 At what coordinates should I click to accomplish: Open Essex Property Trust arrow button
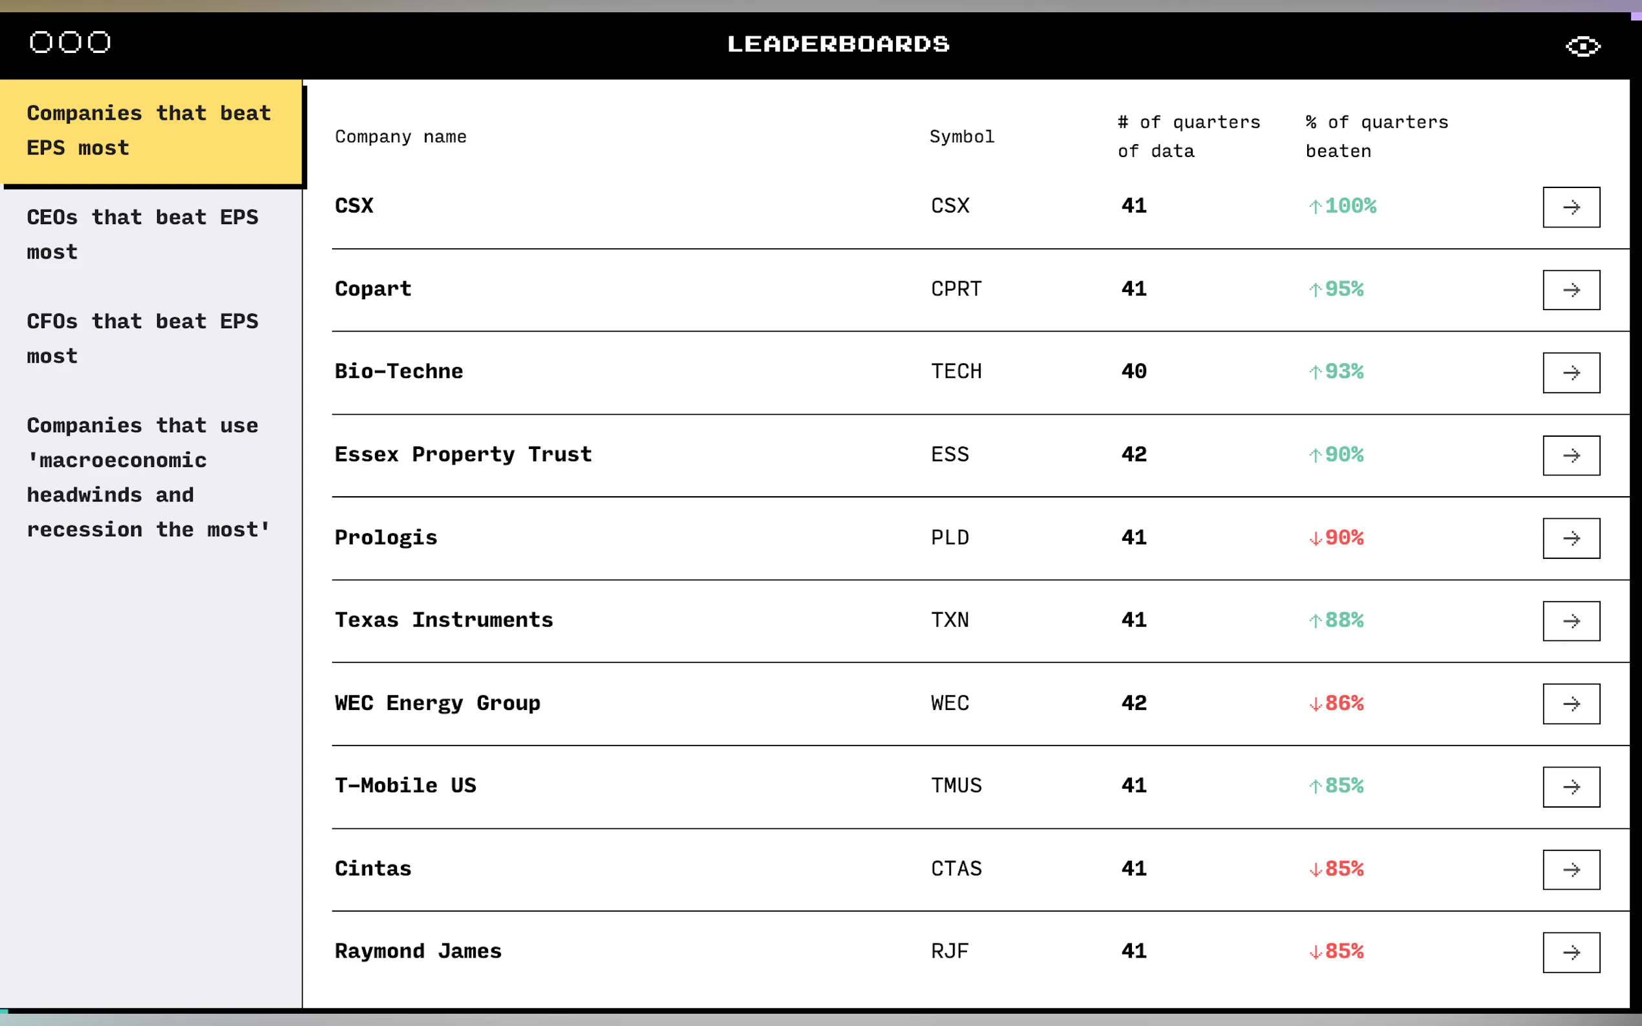pos(1571,455)
